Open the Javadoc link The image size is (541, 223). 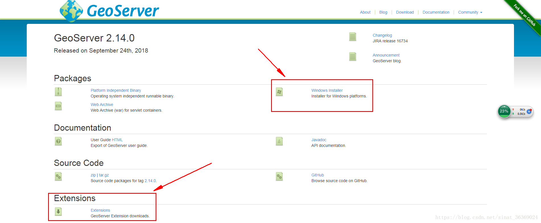(x=319, y=140)
